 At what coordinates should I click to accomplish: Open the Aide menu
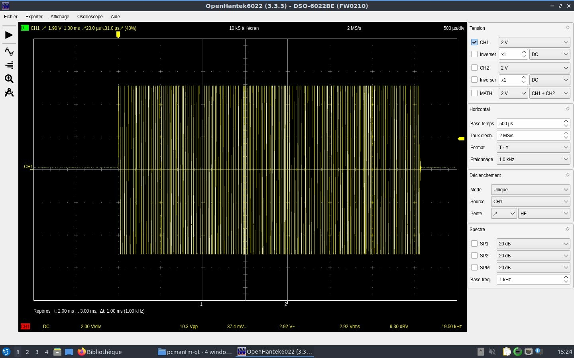click(115, 17)
